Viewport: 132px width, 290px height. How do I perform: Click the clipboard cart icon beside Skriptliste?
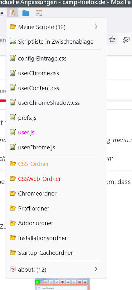pyautogui.click(x=13, y=42)
